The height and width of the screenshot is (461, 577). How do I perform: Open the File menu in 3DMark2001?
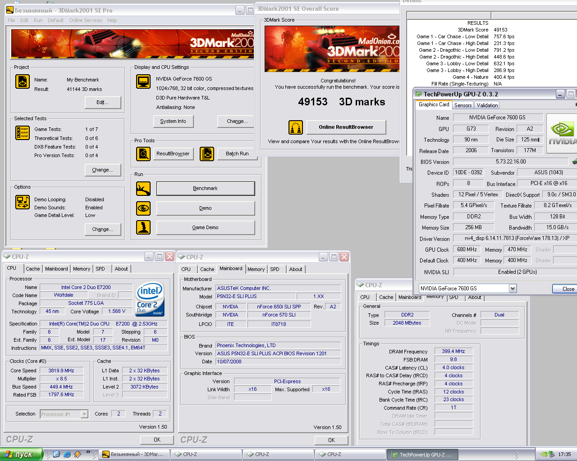(11, 20)
